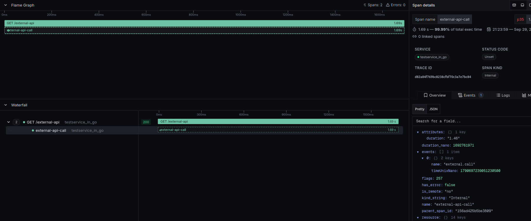The height and width of the screenshot is (221, 531).
Task: Switch to the Overview tab
Action: pos(435,95)
